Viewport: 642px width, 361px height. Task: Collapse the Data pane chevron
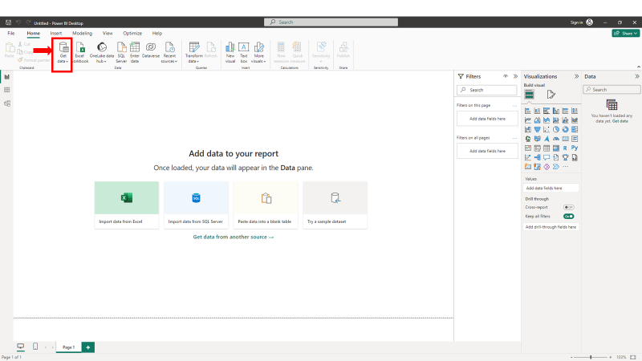637,76
